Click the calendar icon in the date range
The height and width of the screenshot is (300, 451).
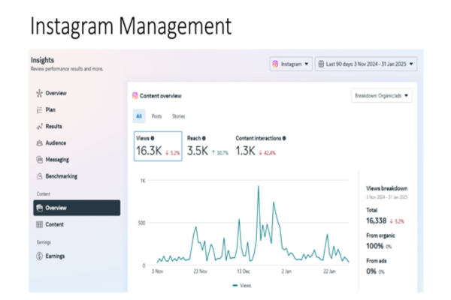click(321, 64)
